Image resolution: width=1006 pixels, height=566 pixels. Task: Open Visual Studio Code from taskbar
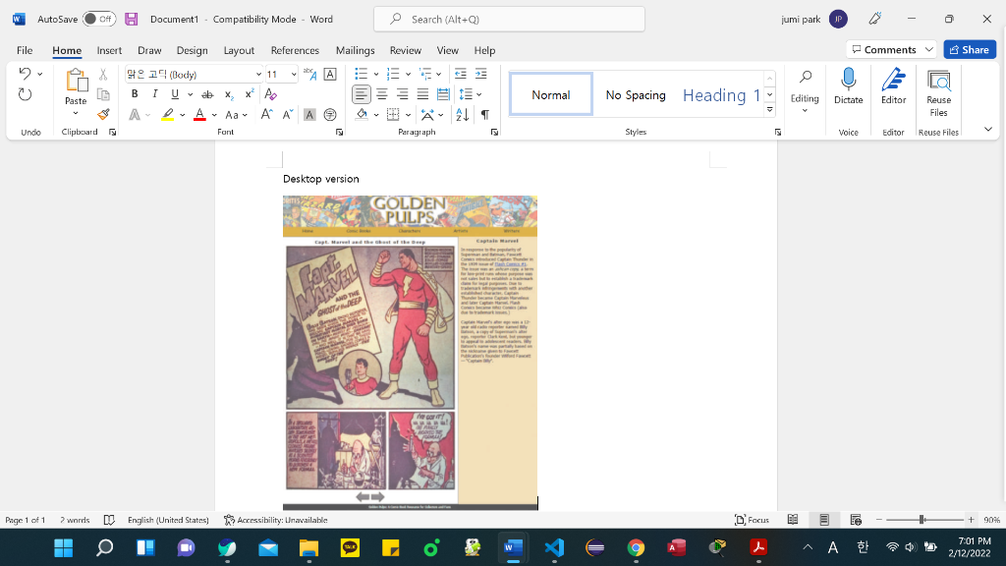(x=553, y=547)
